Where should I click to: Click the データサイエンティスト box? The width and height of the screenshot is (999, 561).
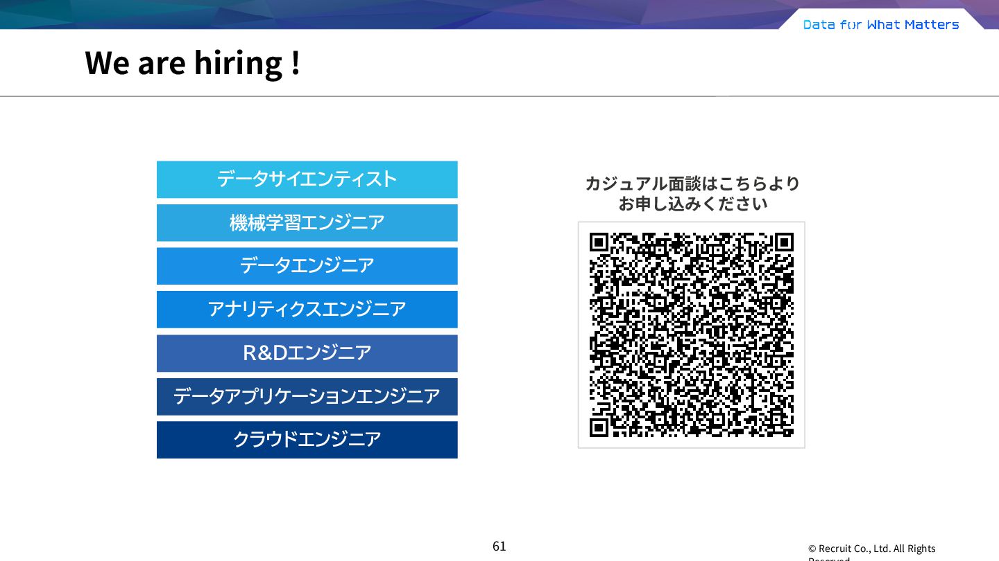tap(307, 179)
